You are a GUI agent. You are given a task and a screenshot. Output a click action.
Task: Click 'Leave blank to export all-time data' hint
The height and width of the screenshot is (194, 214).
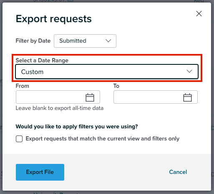[60, 108]
